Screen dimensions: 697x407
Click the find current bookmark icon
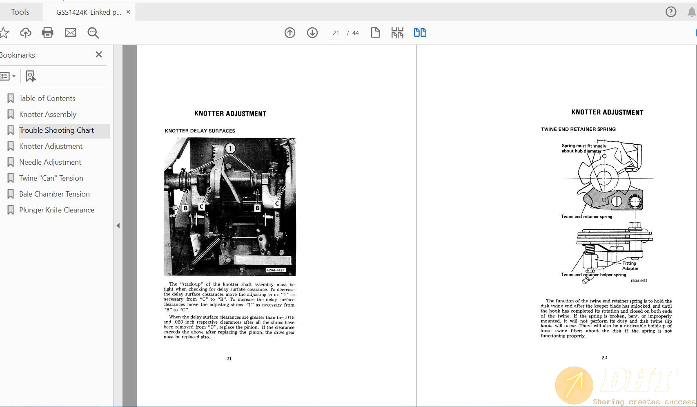31,76
